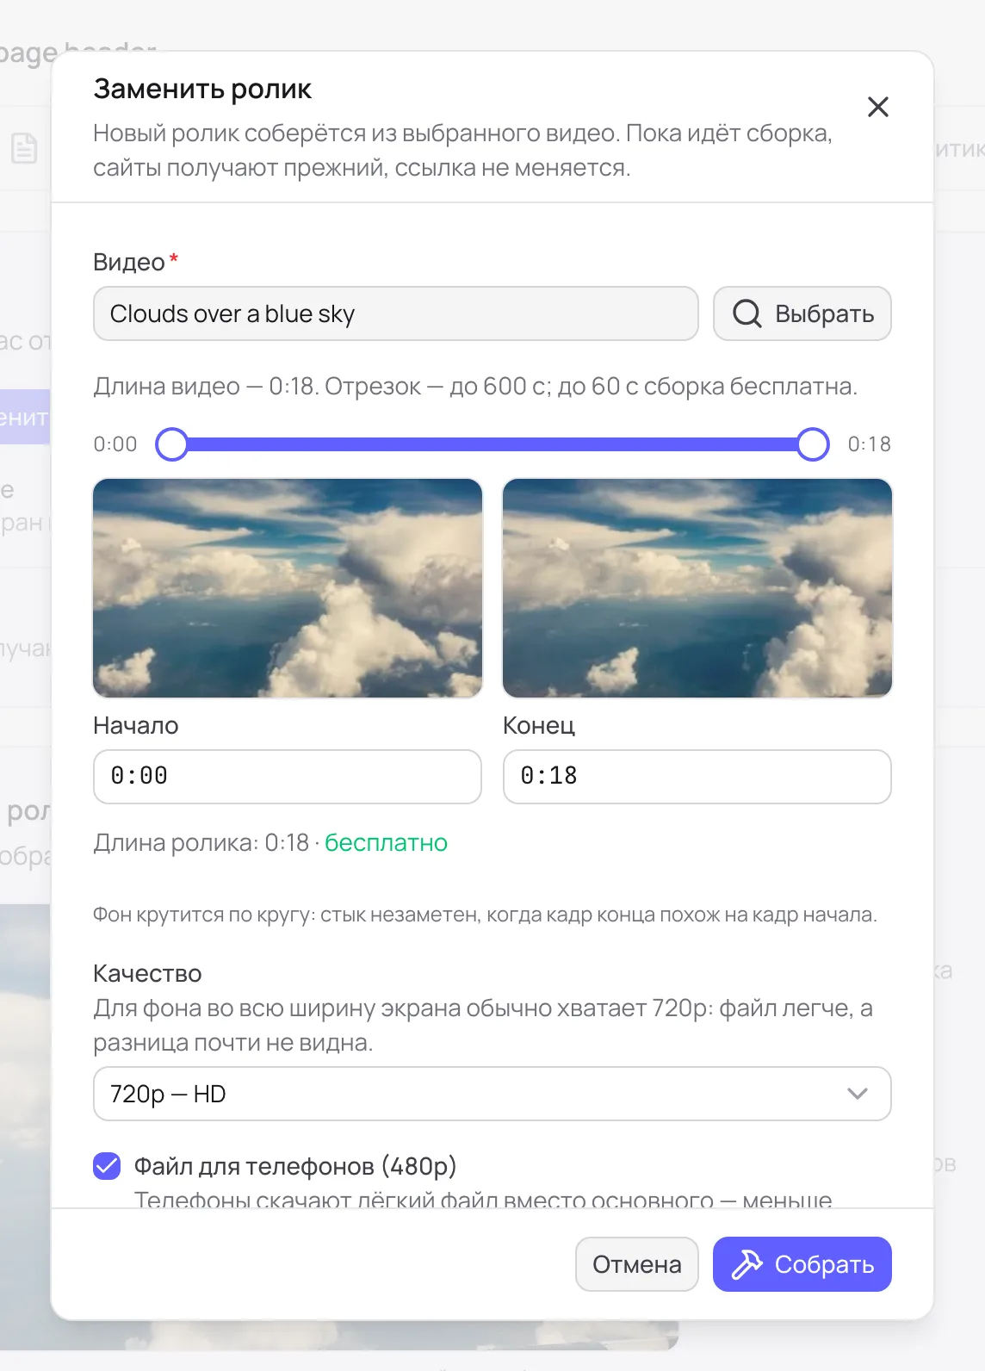Click the Конец time input field
The width and height of the screenshot is (985, 1371).
point(697,777)
